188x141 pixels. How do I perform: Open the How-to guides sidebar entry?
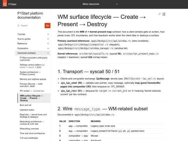24,39
